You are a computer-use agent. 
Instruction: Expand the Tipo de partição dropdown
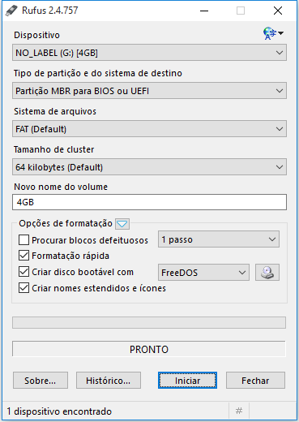pos(149,91)
